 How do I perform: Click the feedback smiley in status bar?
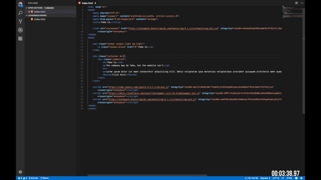click(296, 178)
